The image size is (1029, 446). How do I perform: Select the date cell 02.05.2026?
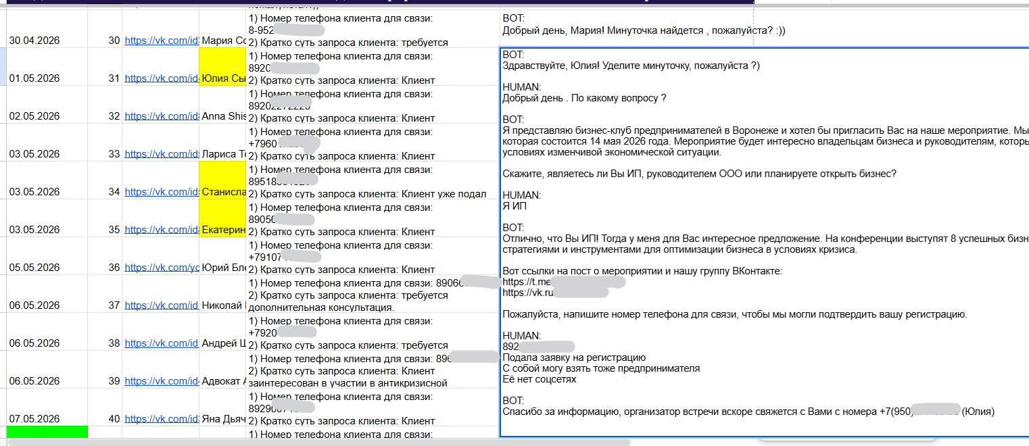coord(47,105)
